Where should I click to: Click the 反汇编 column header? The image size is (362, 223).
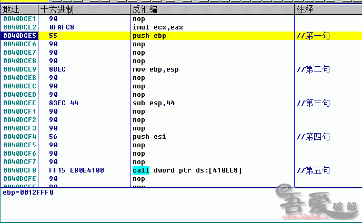[145, 10]
